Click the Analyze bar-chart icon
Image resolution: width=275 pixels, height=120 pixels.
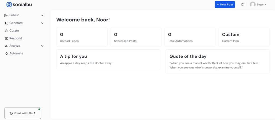point(6,46)
